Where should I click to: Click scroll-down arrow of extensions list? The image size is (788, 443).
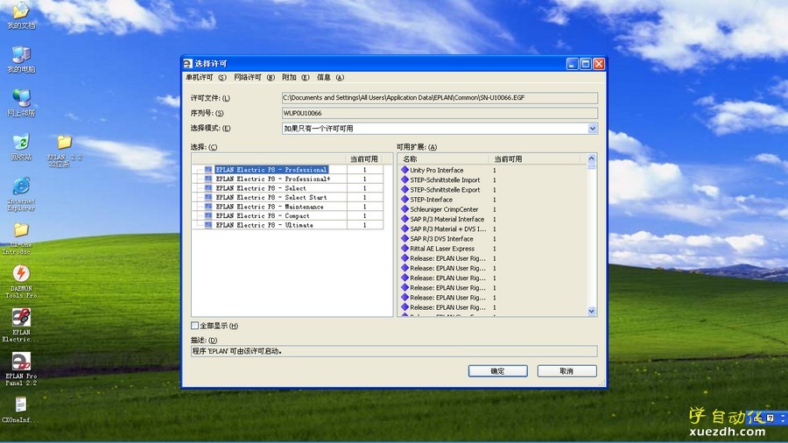[x=592, y=312]
